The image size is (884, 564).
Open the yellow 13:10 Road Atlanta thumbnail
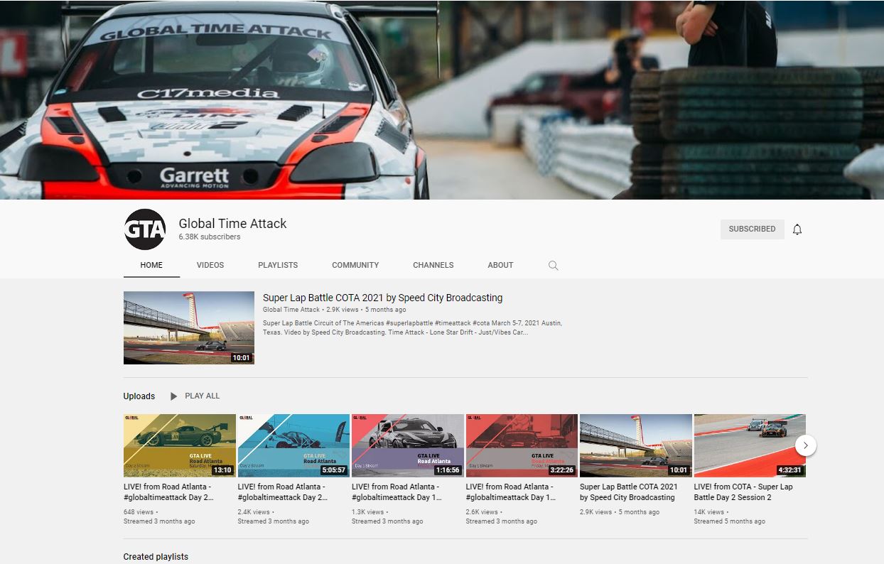(x=180, y=445)
